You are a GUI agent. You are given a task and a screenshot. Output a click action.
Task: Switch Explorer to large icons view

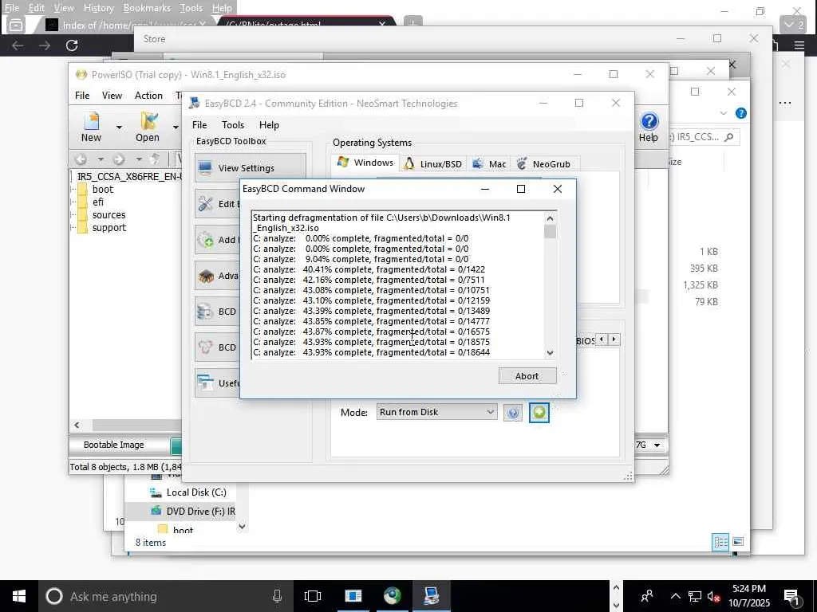coord(738,542)
